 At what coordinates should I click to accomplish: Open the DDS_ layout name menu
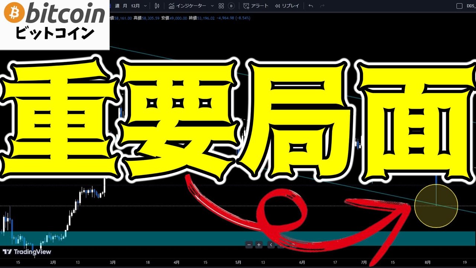[x=470, y=6]
